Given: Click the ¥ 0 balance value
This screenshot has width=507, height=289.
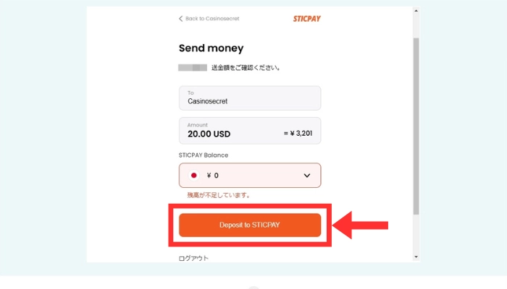Looking at the screenshot, I should [212, 176].
